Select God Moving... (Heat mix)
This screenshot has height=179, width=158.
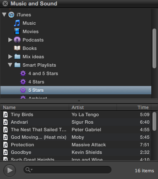pyautogui.click(x=39, y=137)
